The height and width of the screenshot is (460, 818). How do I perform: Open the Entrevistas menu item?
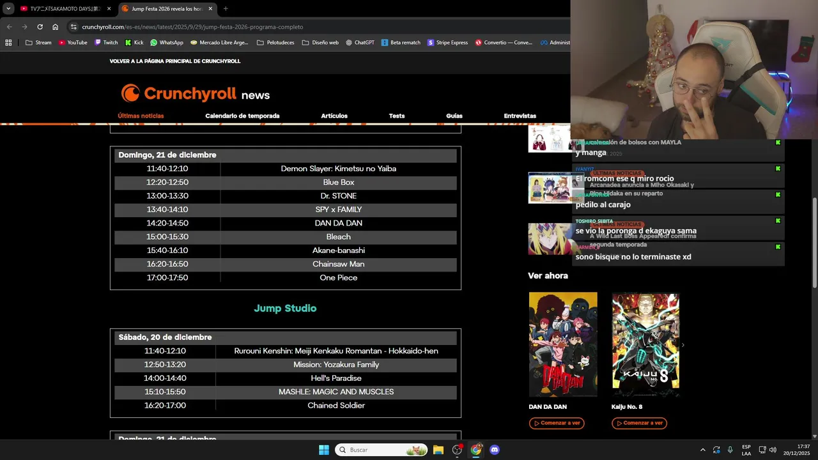(520, 116)
